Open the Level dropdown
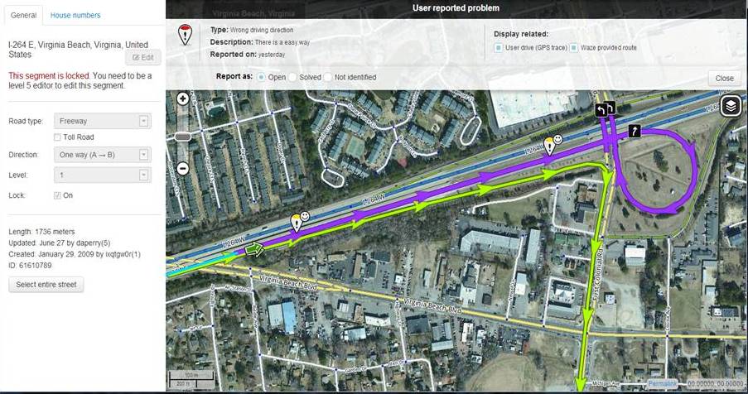 tap(103, 175)
